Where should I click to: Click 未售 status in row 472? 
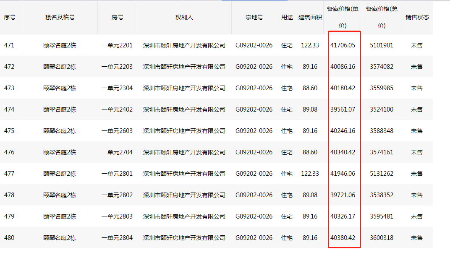[x=417, y=67]
